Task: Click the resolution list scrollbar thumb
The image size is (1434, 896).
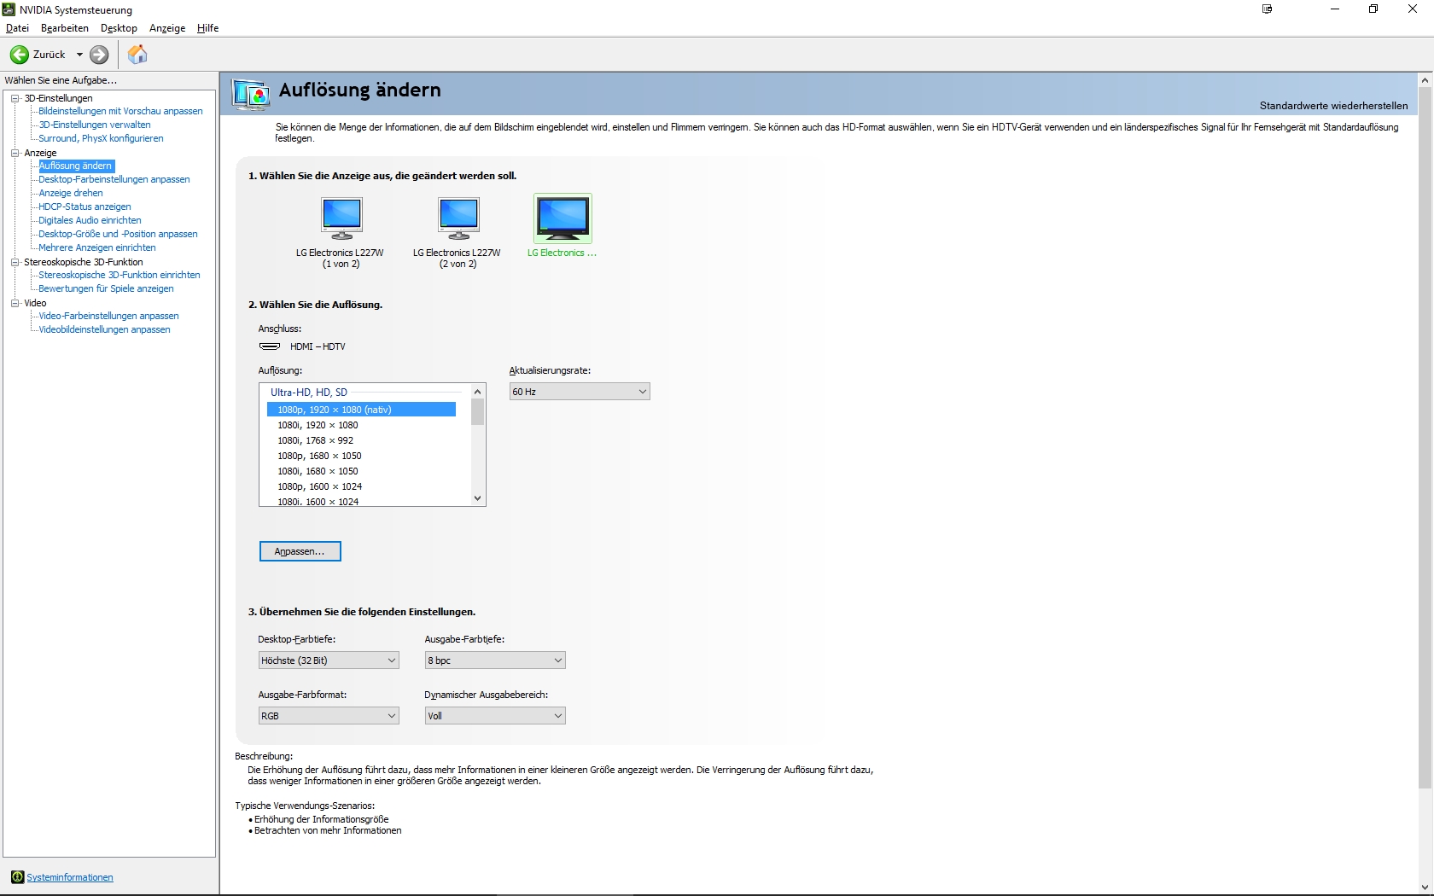Action: coord(478,412)
